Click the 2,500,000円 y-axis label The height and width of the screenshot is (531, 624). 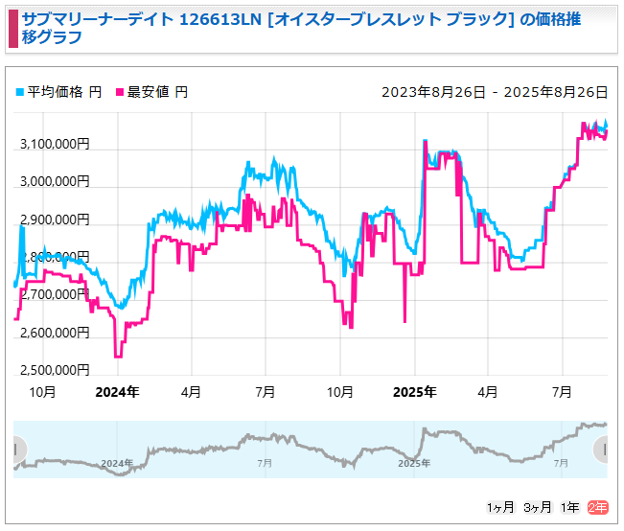(x=55, y=370)
